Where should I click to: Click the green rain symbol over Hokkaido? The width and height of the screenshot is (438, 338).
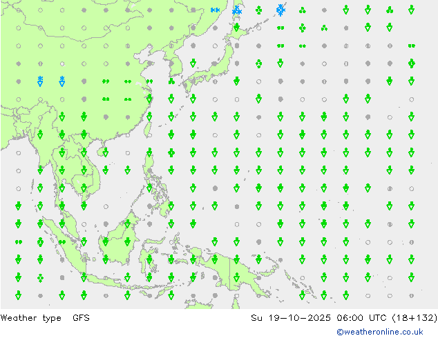236,28
